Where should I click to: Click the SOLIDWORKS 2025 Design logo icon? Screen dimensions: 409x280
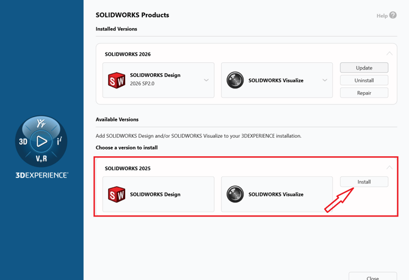coord(117,194)
